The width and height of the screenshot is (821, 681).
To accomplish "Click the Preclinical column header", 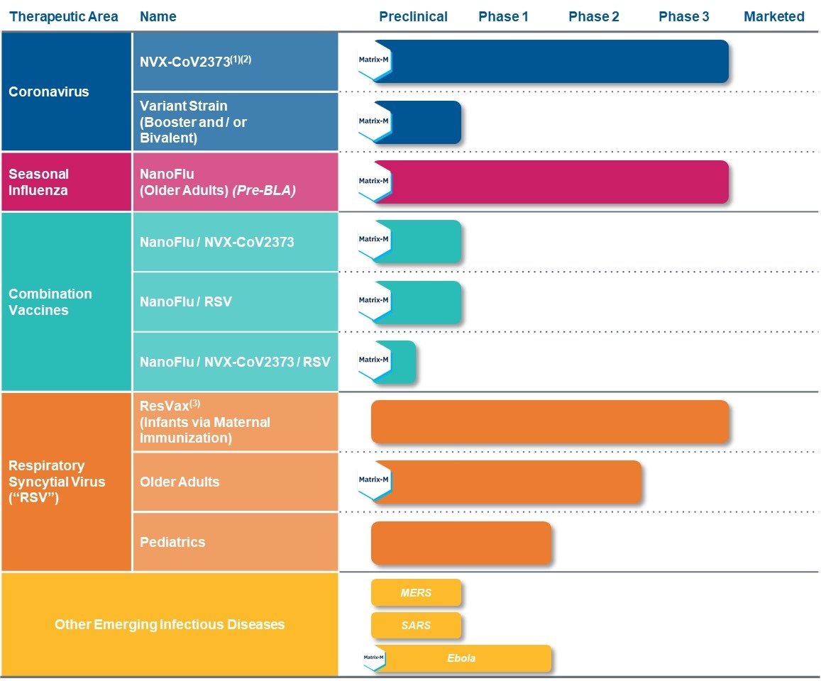I will coord(413,16).
